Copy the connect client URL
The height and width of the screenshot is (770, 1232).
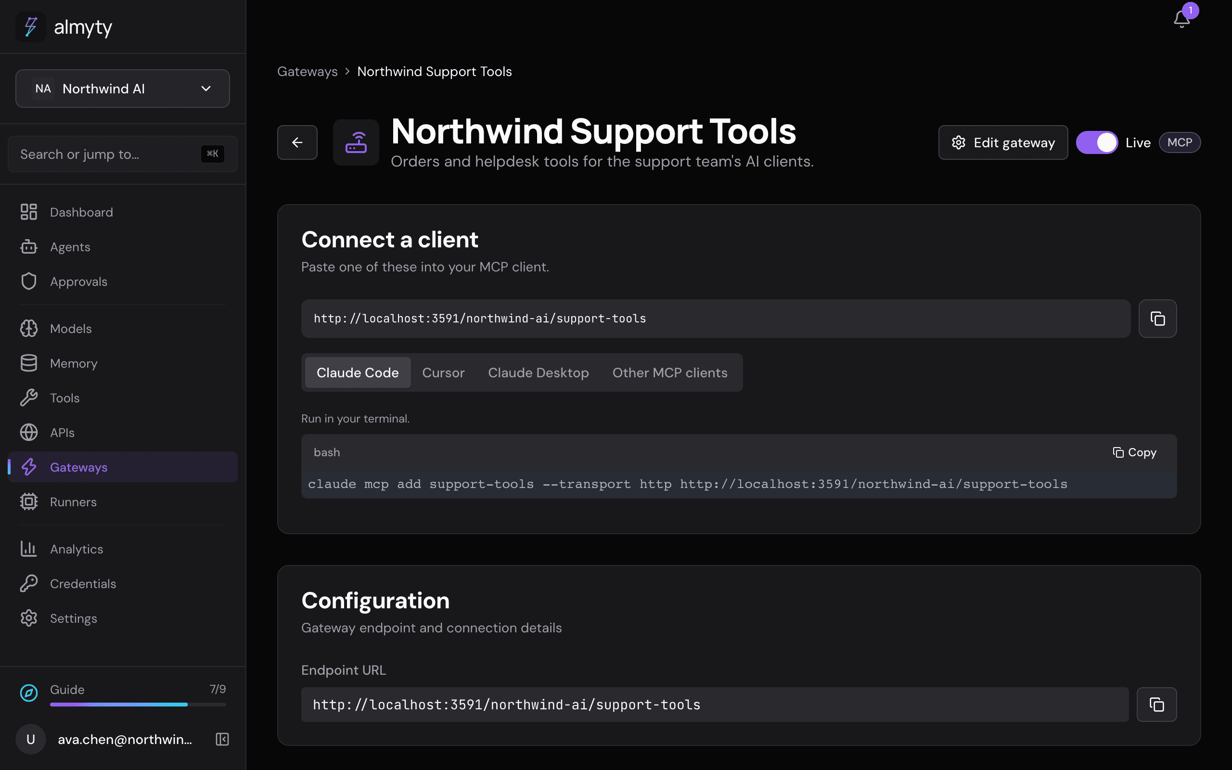[1157, 318]
